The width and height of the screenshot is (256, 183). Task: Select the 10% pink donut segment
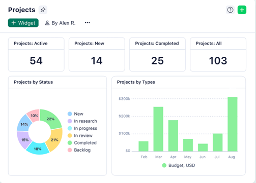35,116
